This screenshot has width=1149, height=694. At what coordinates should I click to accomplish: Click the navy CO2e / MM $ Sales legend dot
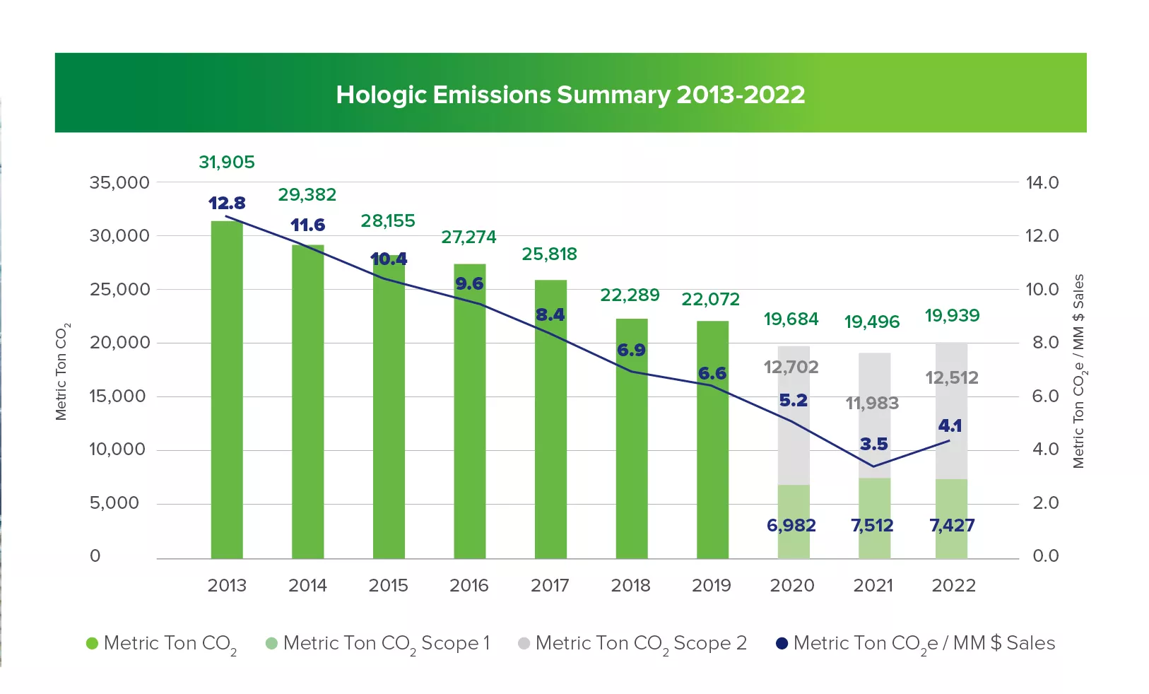coord(782,643)
